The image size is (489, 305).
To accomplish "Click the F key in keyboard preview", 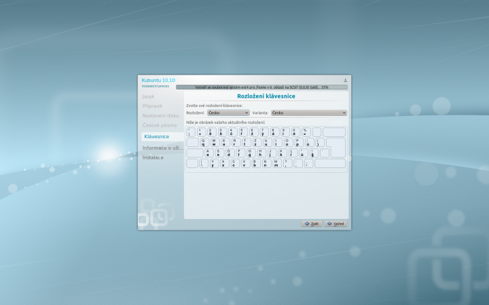I will point(240,152).
